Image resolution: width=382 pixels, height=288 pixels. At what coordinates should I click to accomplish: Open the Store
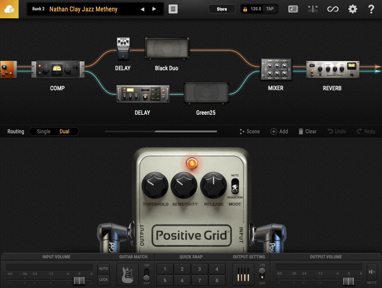point(222,9)
